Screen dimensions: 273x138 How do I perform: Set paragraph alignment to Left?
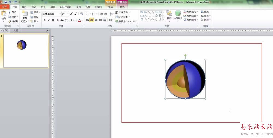[x=87, y=20]
